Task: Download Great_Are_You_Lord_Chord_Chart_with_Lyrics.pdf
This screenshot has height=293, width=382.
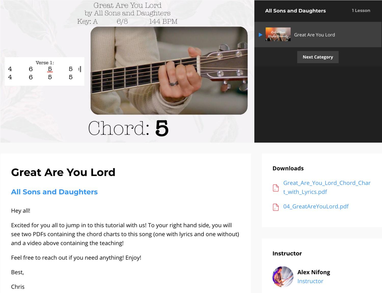Action: pyautogui.click(x=327, y=187)
